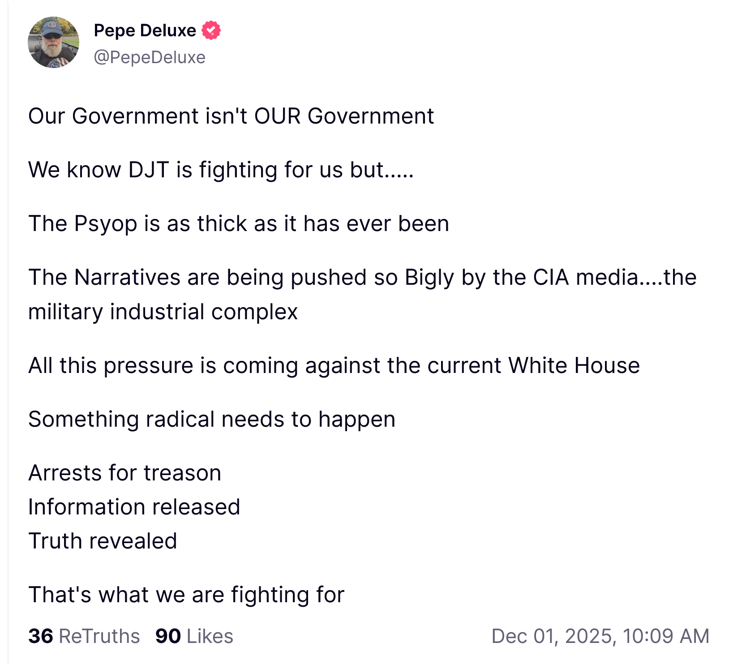Click the "Arrests for treason" line
This screenshot has width=729, height=664.
point(125,473)
